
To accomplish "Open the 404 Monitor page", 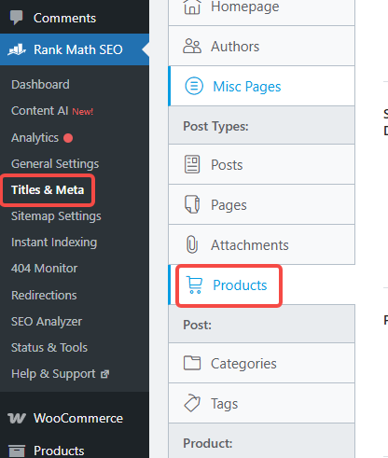I will coord(45,269).
